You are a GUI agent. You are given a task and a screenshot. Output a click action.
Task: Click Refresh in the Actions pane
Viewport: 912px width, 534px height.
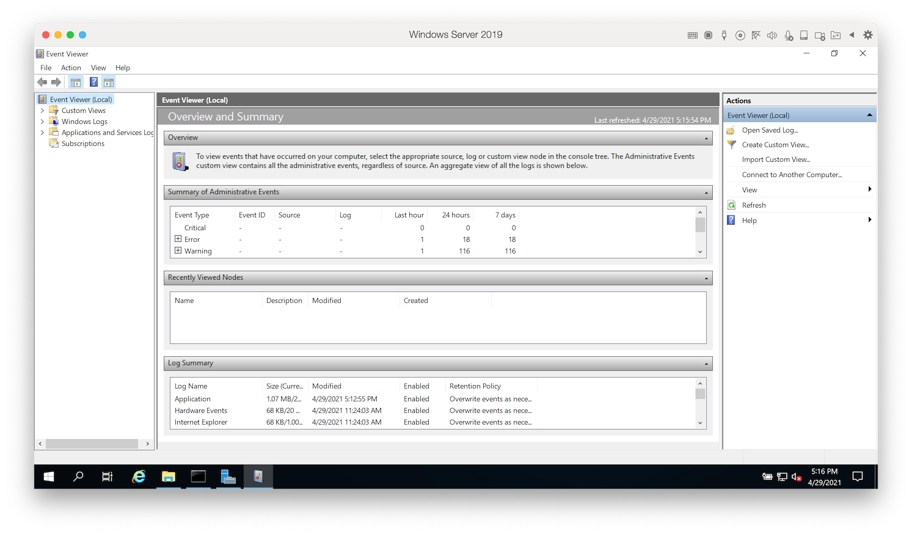(x=754, y=205)
